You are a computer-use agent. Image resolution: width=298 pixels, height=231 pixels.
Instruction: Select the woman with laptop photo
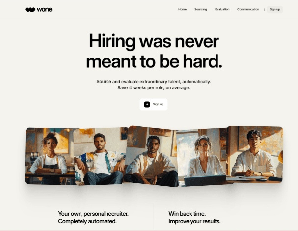tap(202, 158)
